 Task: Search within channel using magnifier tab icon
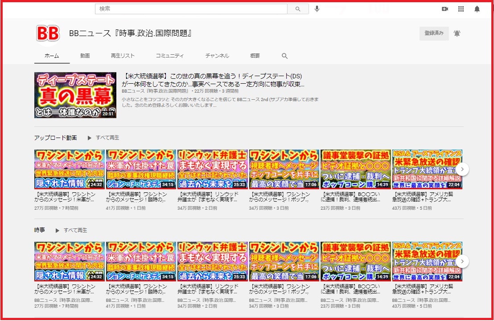pos(284,56)
